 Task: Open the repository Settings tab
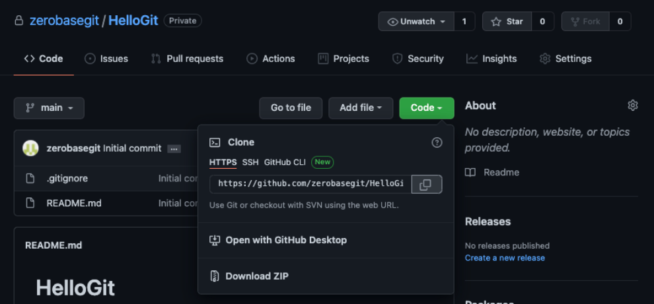click(565, 59)
